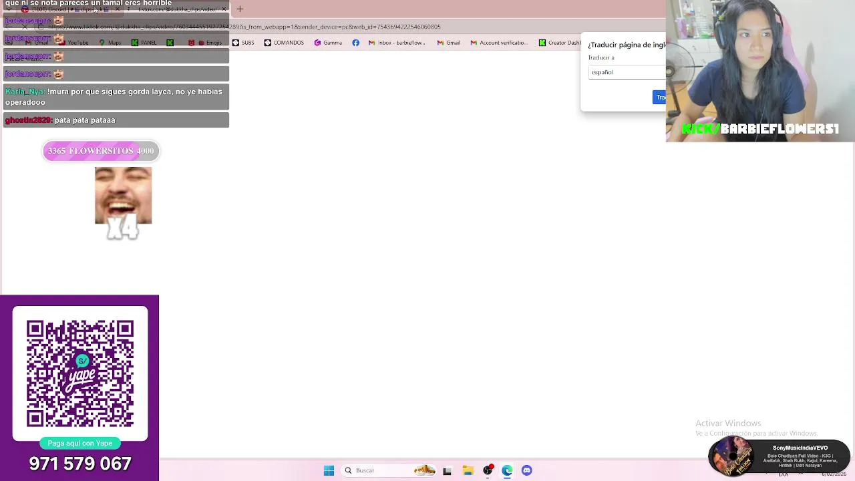
Task: Open Discord from the taskbar
Action: tap(526, 470)
